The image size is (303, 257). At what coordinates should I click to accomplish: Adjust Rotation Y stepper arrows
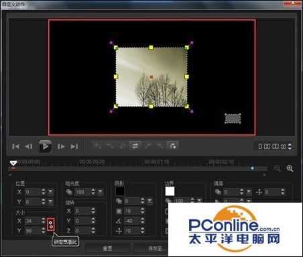[x=93, y=221]
